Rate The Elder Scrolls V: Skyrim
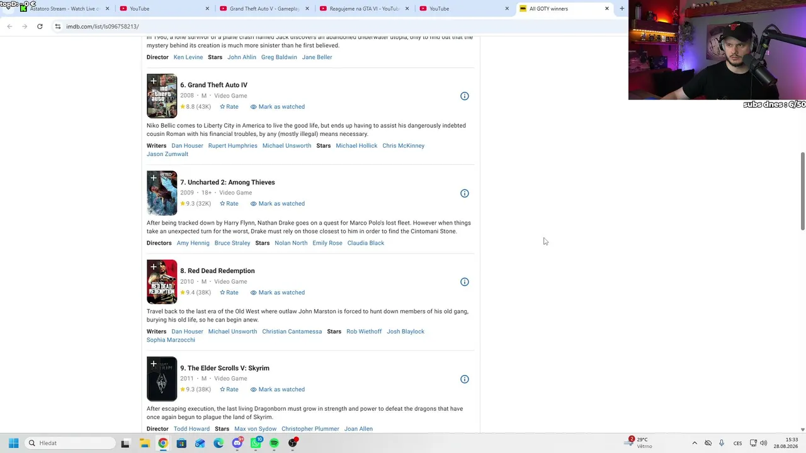 tap(229, 389)
